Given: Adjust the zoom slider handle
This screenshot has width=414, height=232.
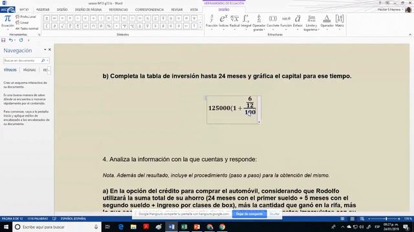Looking at the screenshot, I should [x=386, y=218].
